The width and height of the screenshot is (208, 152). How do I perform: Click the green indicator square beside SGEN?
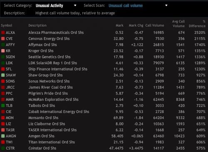(x=3, y=57)
